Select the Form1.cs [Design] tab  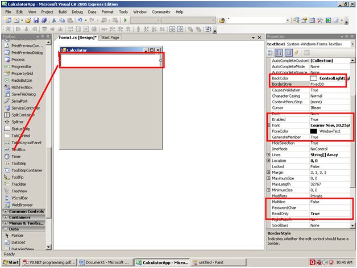tap(77, 37)
